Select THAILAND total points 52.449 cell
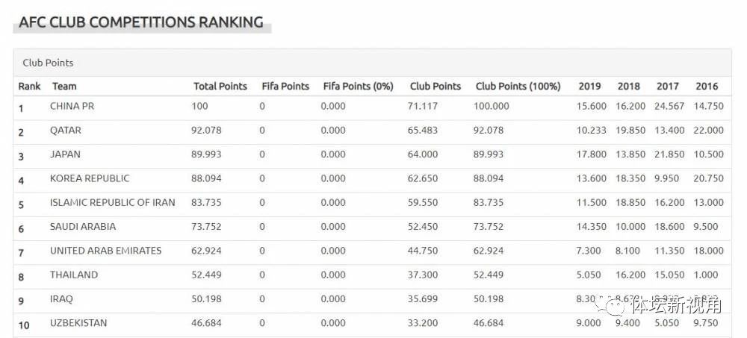 (x=206, y=275)
